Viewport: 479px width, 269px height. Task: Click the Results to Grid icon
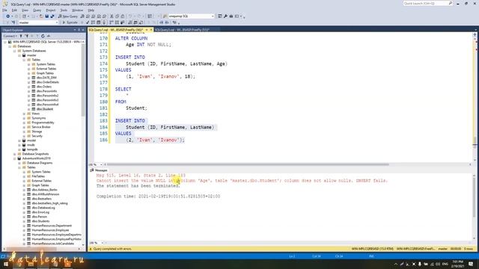135,22
